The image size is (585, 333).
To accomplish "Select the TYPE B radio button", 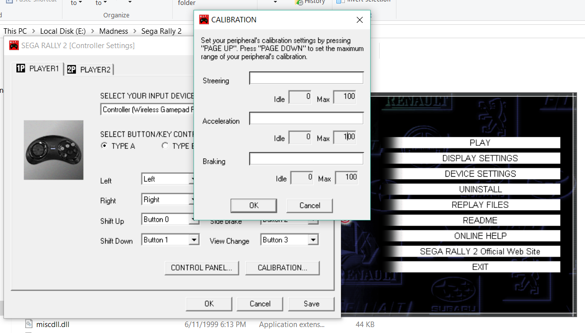I will [165, 145].
